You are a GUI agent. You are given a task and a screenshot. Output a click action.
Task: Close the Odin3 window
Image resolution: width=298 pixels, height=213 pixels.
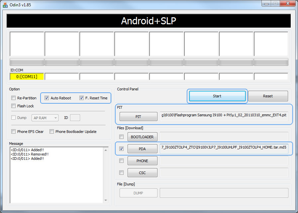[x=288, y=3]
